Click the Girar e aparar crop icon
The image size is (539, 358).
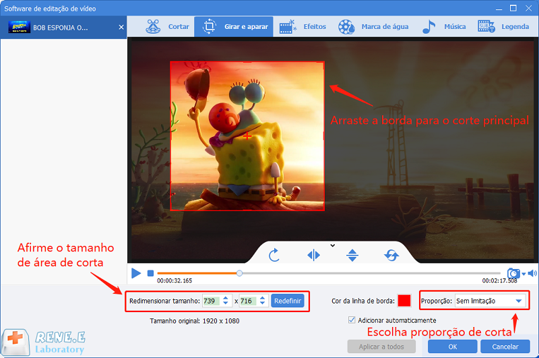(209, 26)
